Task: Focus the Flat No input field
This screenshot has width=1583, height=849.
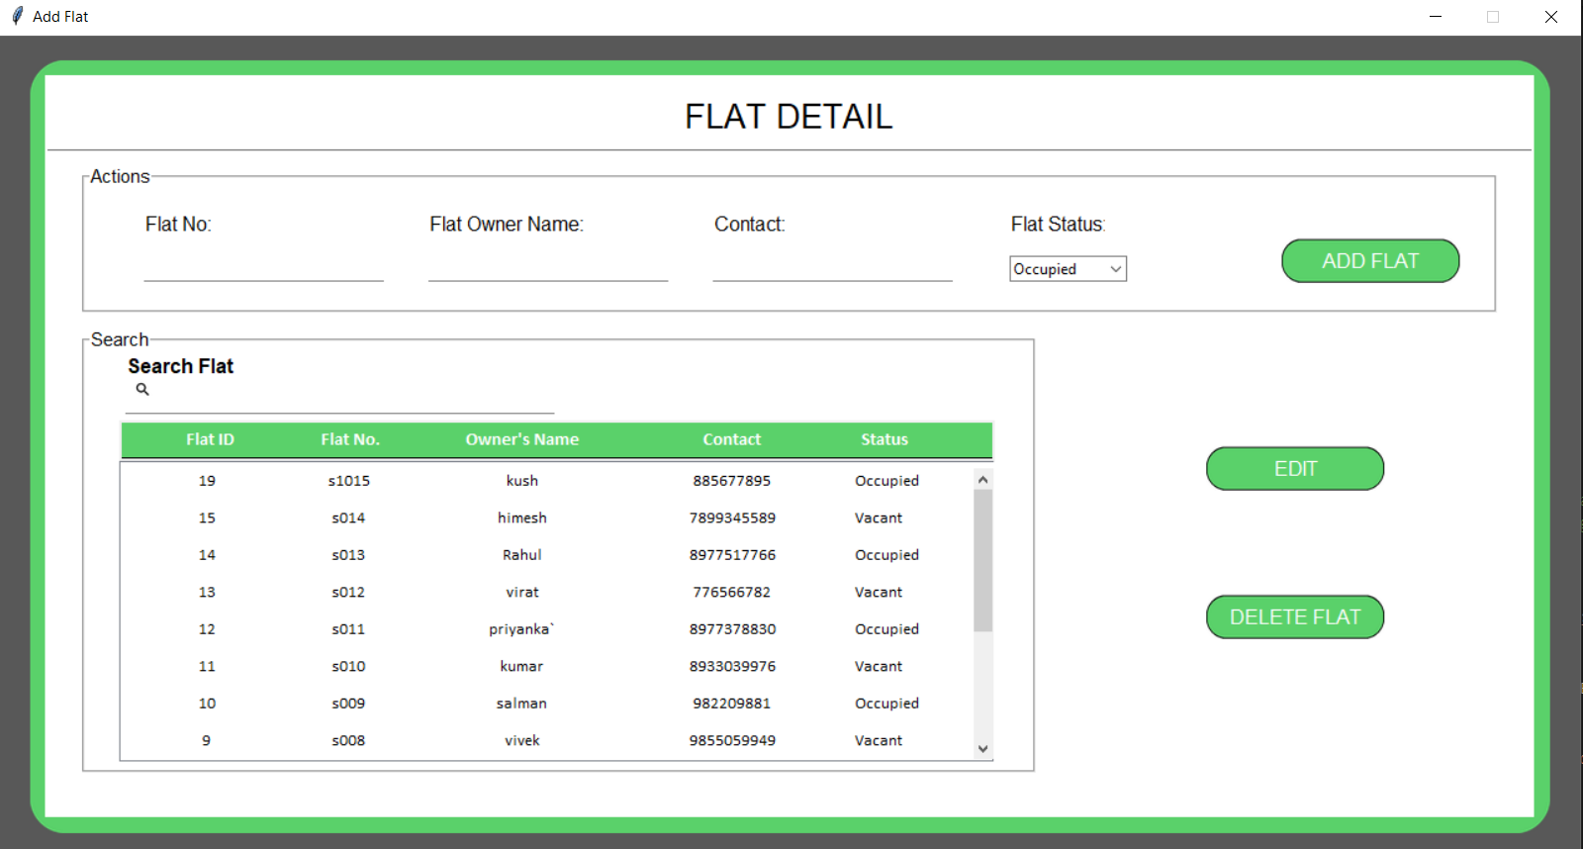Action: click(x=263, y=267)
